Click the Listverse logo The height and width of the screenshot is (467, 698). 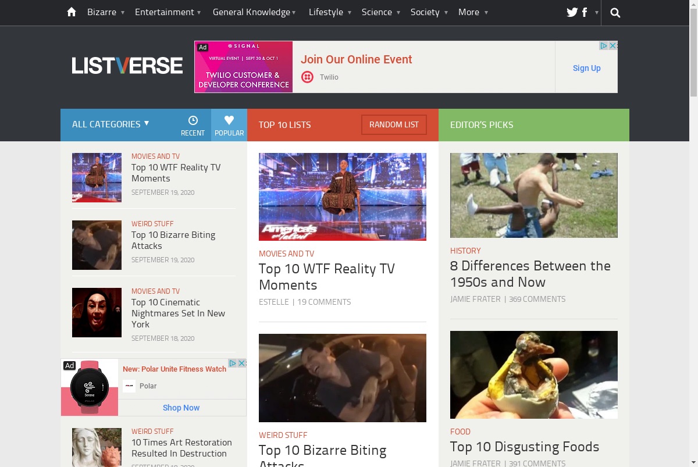tap(127, 66)
